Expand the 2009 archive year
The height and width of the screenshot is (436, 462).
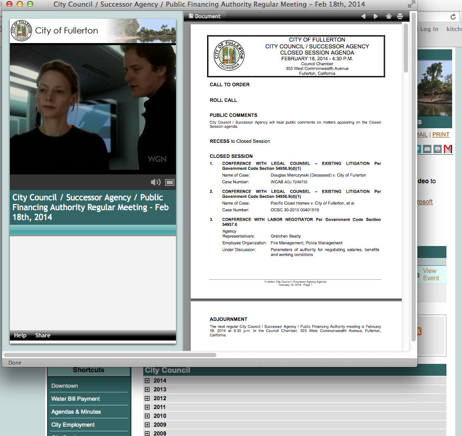pos(147,425)
